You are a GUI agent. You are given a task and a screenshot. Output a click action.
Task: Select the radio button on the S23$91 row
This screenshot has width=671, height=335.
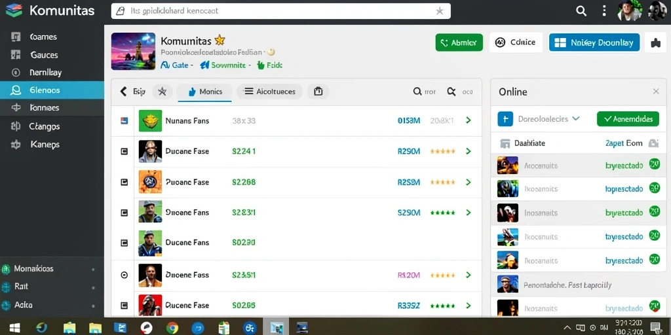click(x=124, y=275)
